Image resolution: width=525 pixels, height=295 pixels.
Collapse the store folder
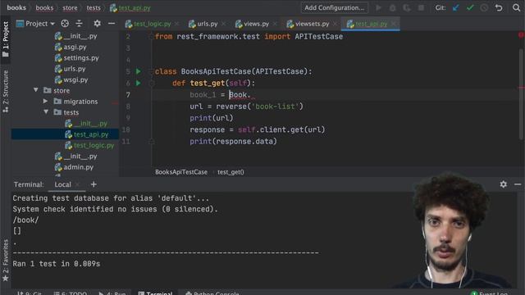(x=36, y=90)
